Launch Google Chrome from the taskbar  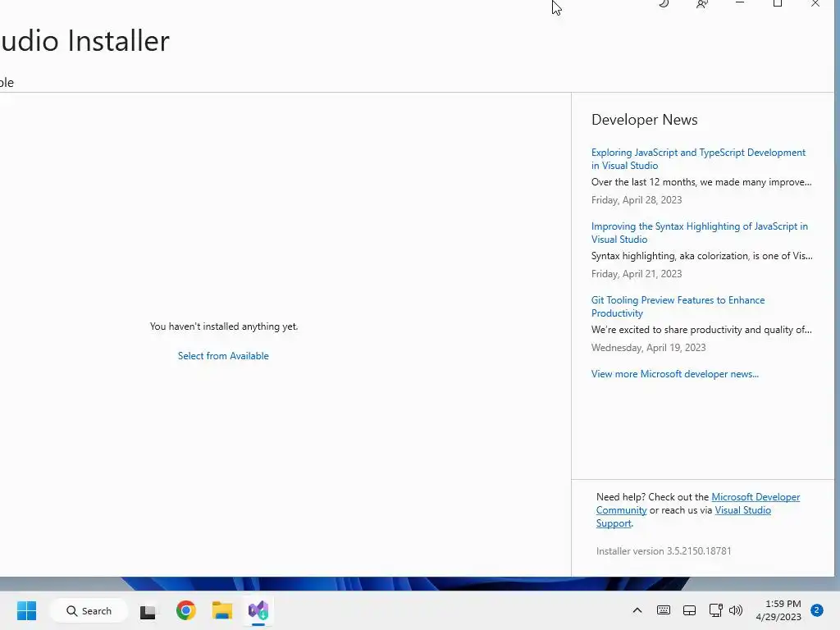pos(186,610)
